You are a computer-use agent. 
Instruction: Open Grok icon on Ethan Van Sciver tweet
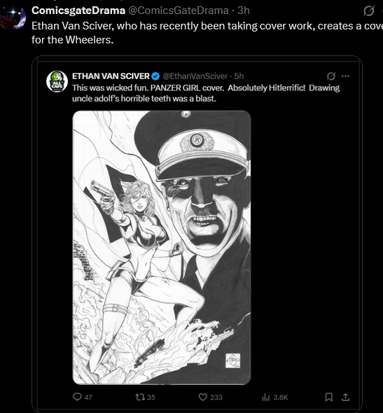pyautogui.click(x=331, y=76)
